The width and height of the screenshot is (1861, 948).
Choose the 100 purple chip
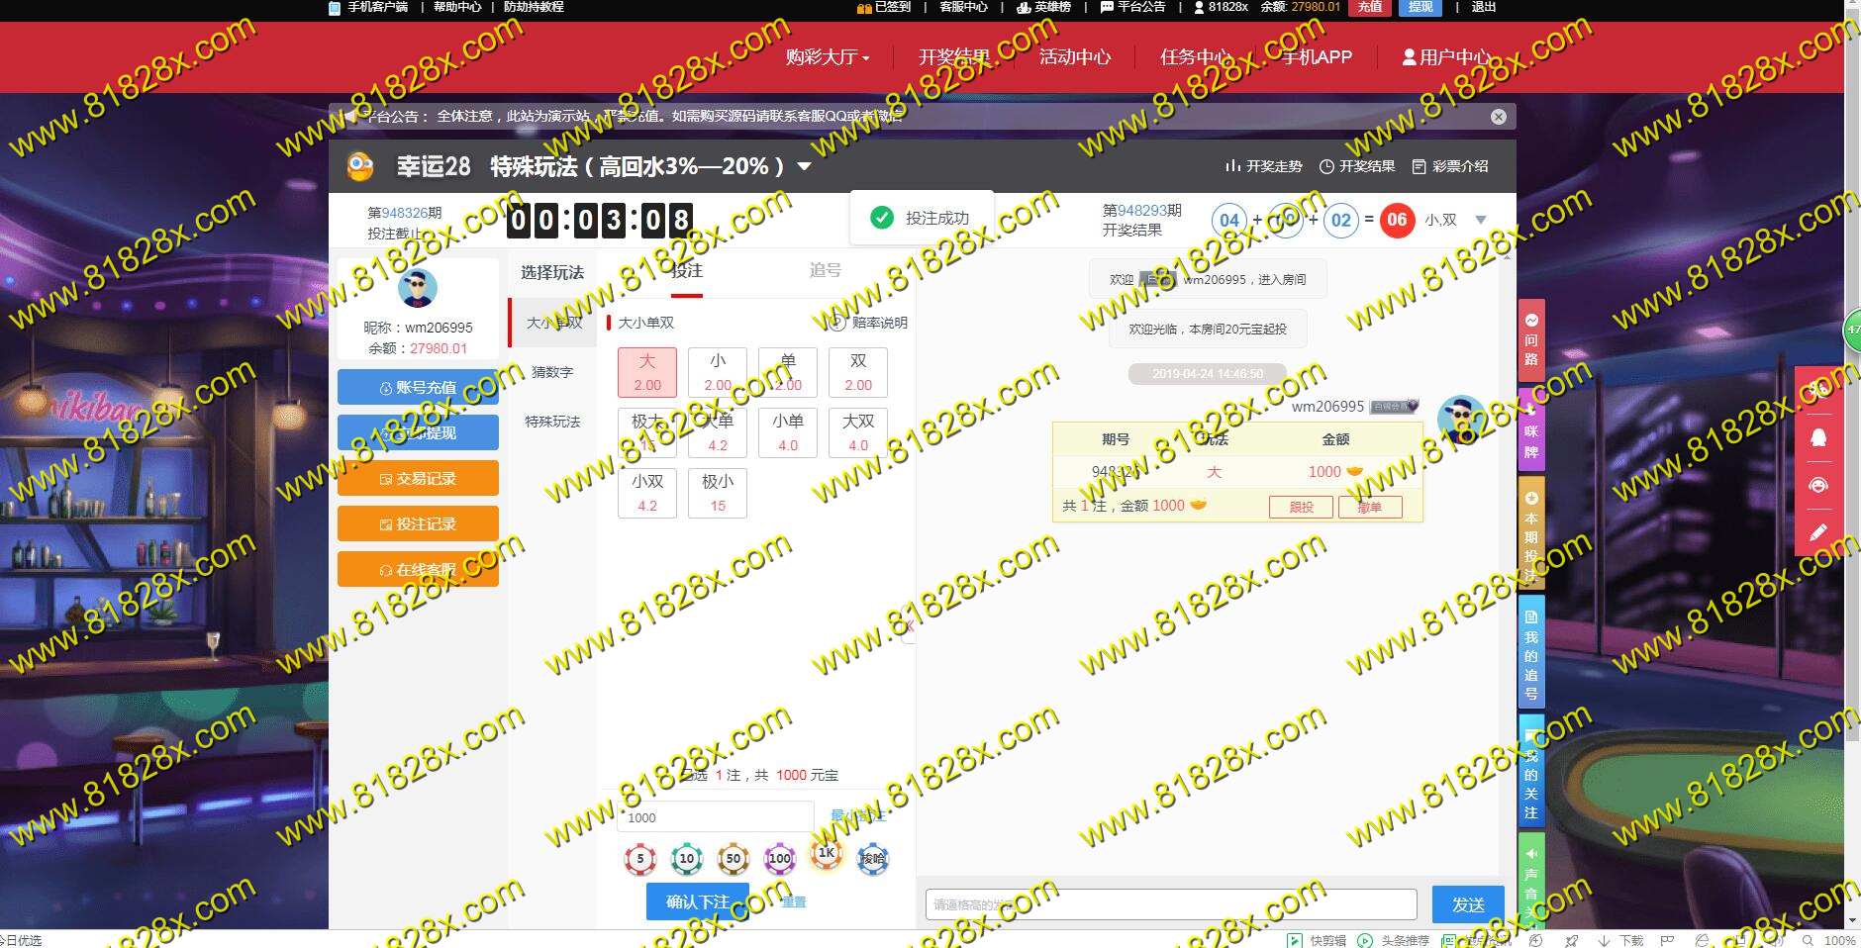click(x=780, y=859)
